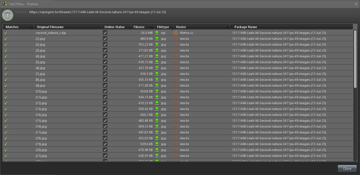This screenshot has height=175, width=360.
Task: Sort by Filetype column header
Action: [163, 27]
